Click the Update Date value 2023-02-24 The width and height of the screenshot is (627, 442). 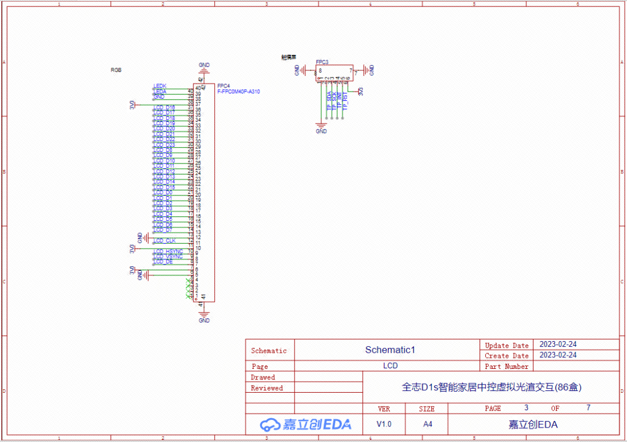(558, 345)
